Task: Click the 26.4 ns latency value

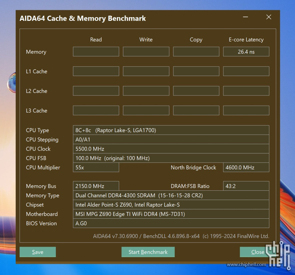Action: [246, 52]
